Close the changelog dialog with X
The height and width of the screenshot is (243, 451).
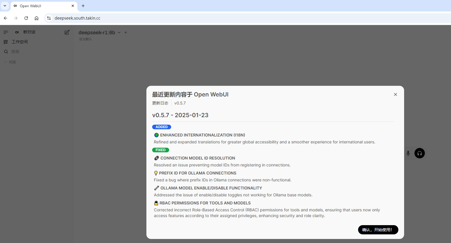395,94
